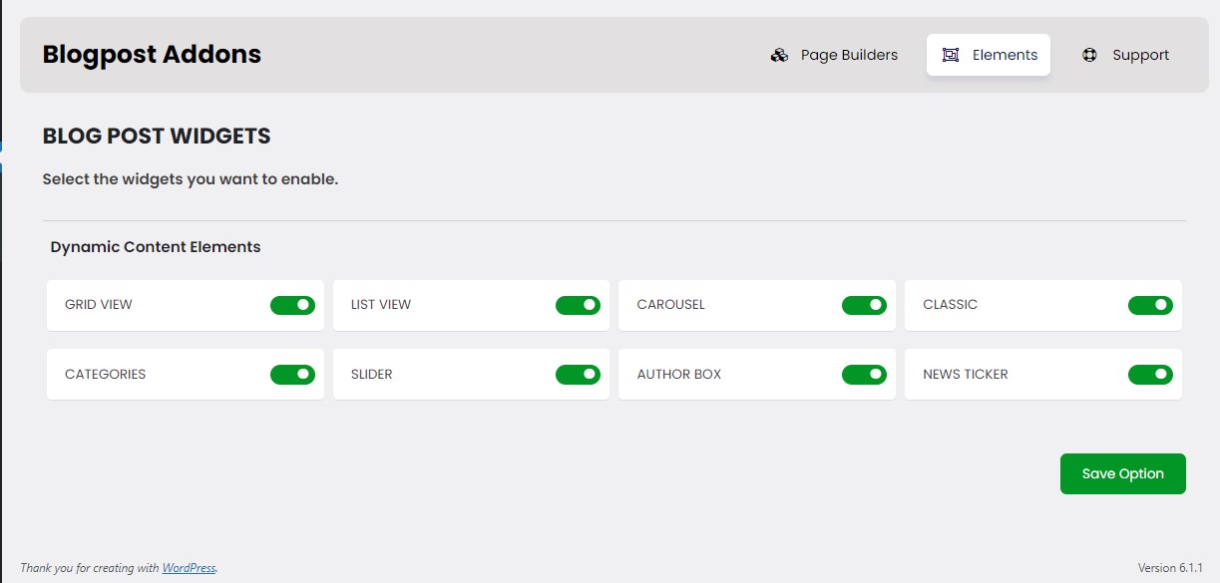Viewport: 1220px width, 583px height.
Task: Disable the Categories toggle
Action: click(x=292, y=375)
